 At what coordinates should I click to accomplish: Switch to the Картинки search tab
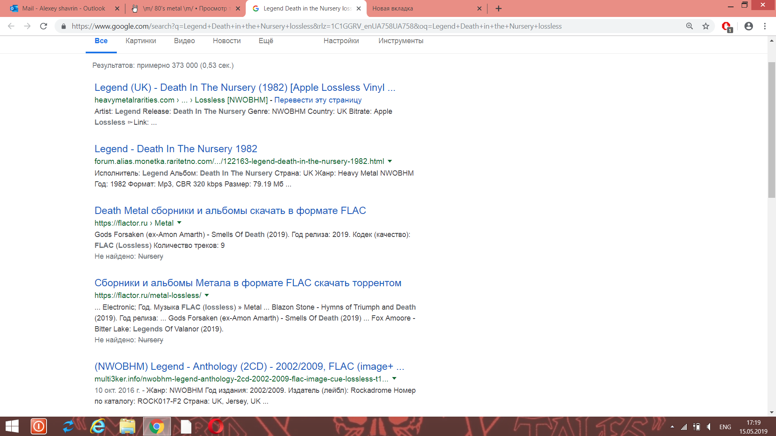coord(141,41)
